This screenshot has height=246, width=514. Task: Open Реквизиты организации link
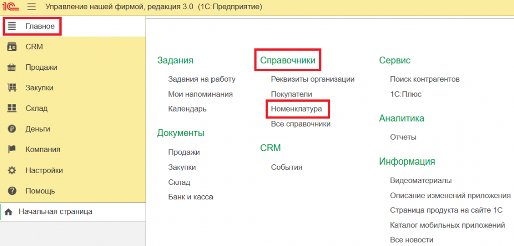[x=313, y=79]
